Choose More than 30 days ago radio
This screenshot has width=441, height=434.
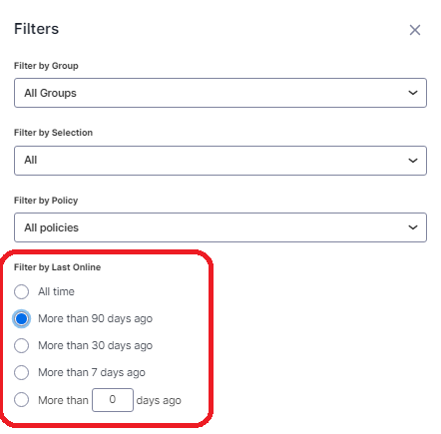21,345
